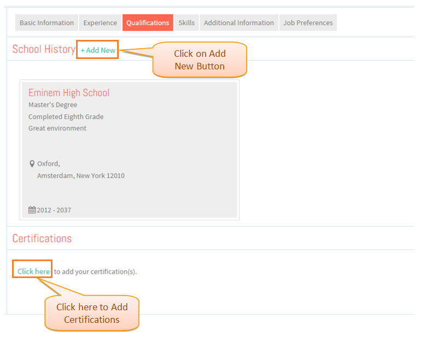Open the Basic Information tab
Screen dimensions: 441x354
47,23
